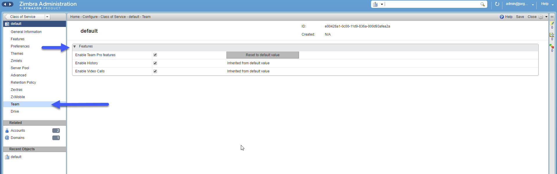Open related Domains list
This screenshot has width=557, height=174.
point(17,138)
